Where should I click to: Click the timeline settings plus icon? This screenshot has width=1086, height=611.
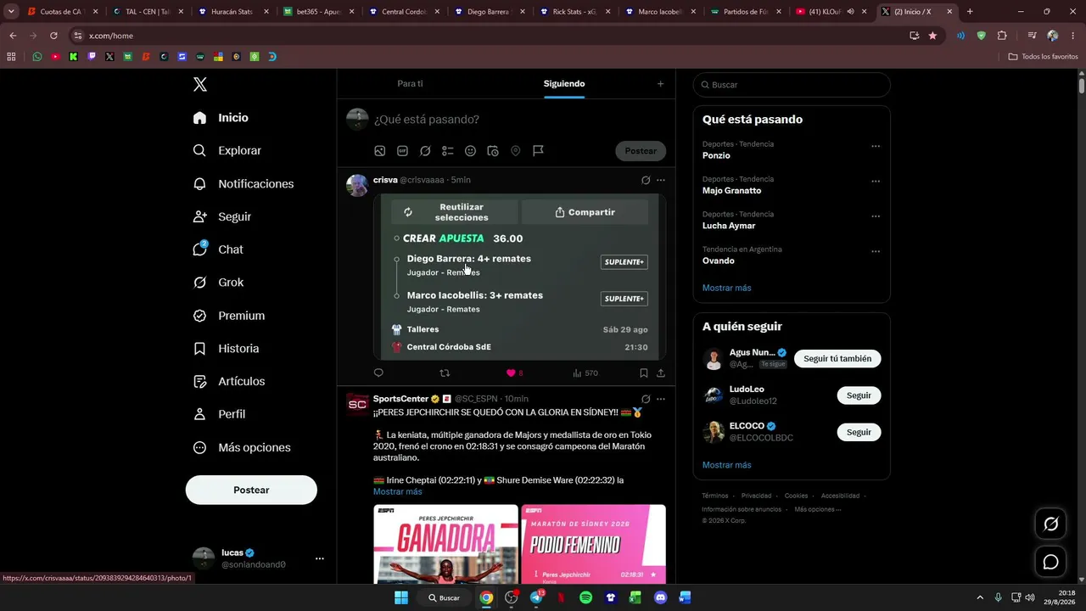[x=660, y=84]
